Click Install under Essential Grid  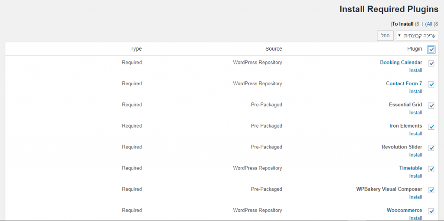pos(416,112)
